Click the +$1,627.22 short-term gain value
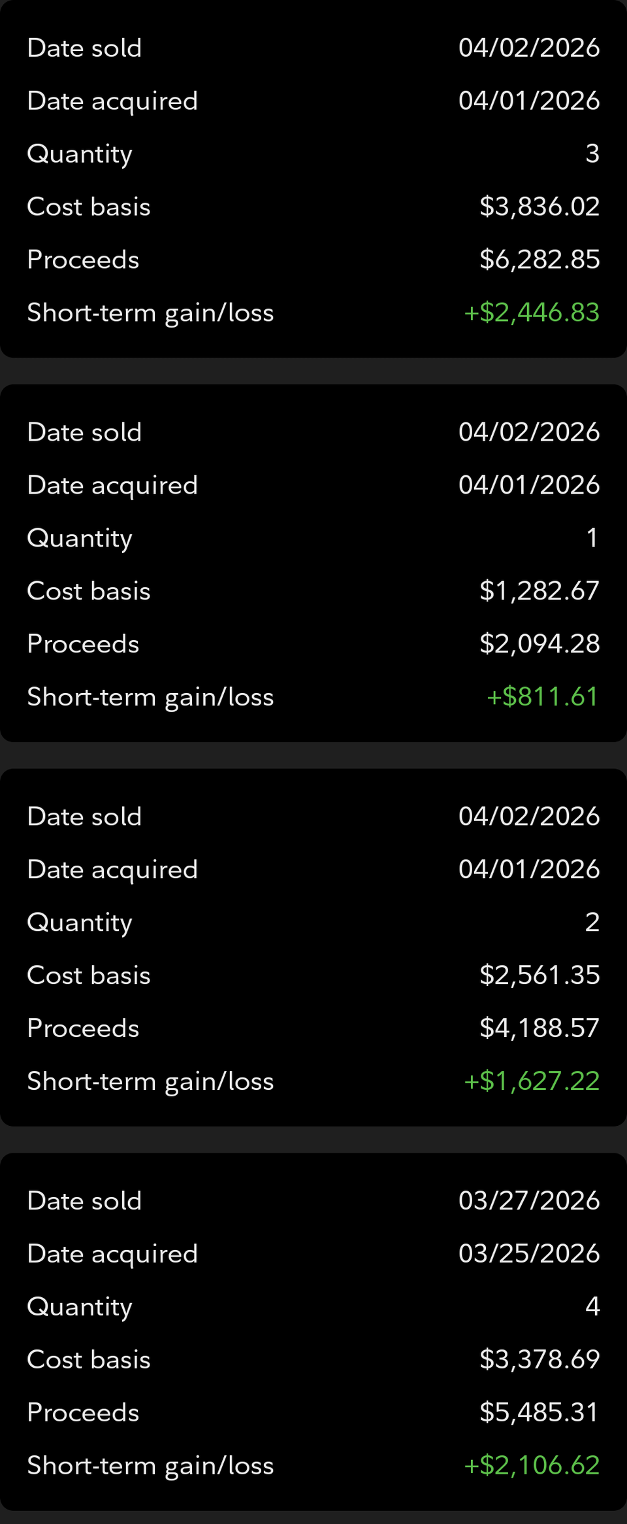 click(532, 1081)
